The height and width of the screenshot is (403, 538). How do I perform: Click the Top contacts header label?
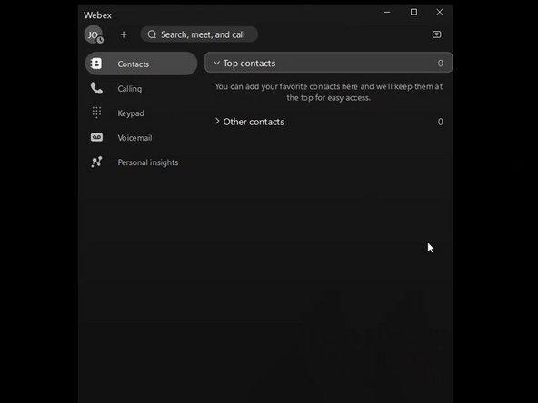[249, 64]
